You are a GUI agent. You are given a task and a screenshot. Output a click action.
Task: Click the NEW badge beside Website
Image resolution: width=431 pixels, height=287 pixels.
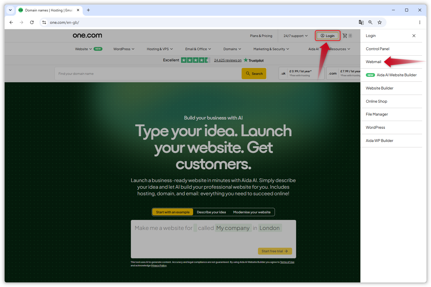[x=98, y=49]
